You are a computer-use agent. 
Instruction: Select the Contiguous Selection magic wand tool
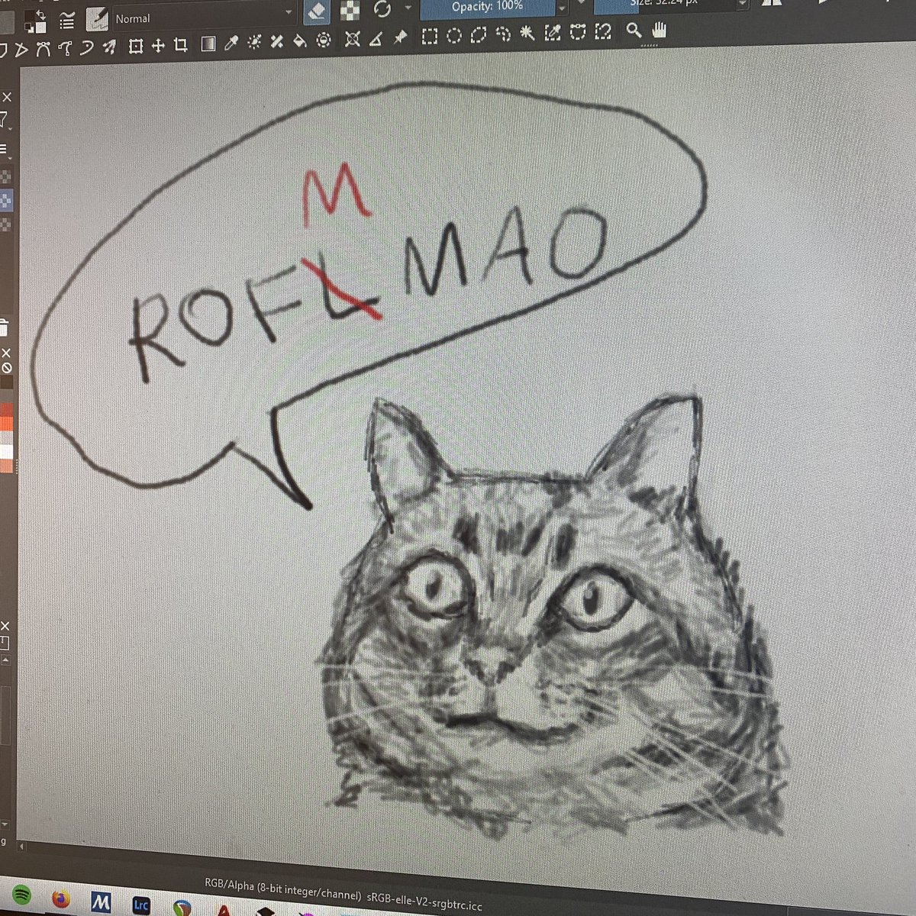527,34
